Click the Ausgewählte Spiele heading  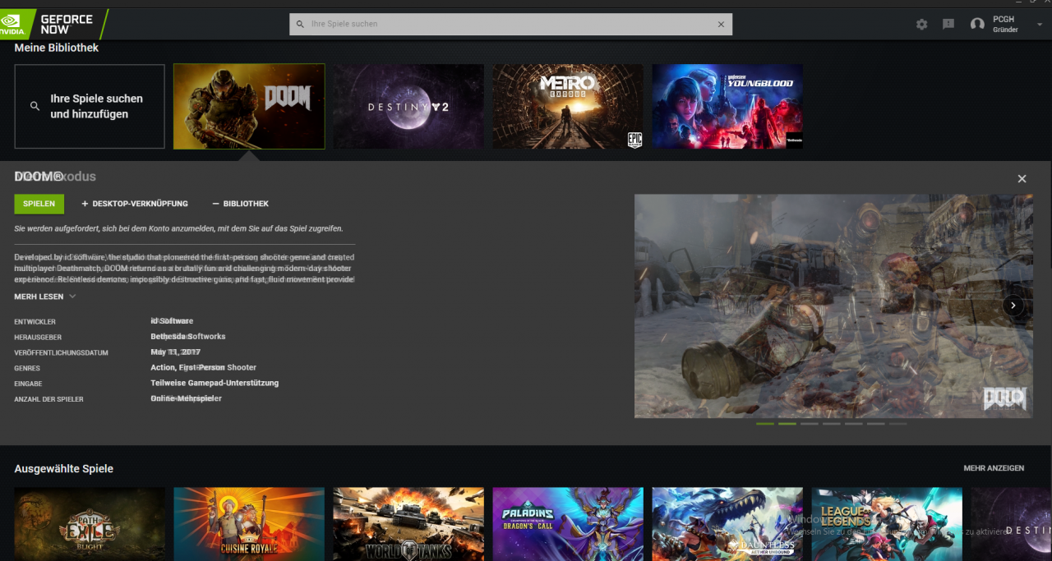pos(64,468)
